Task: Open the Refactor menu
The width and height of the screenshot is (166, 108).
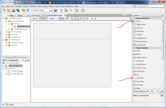Action: point(33,6)
